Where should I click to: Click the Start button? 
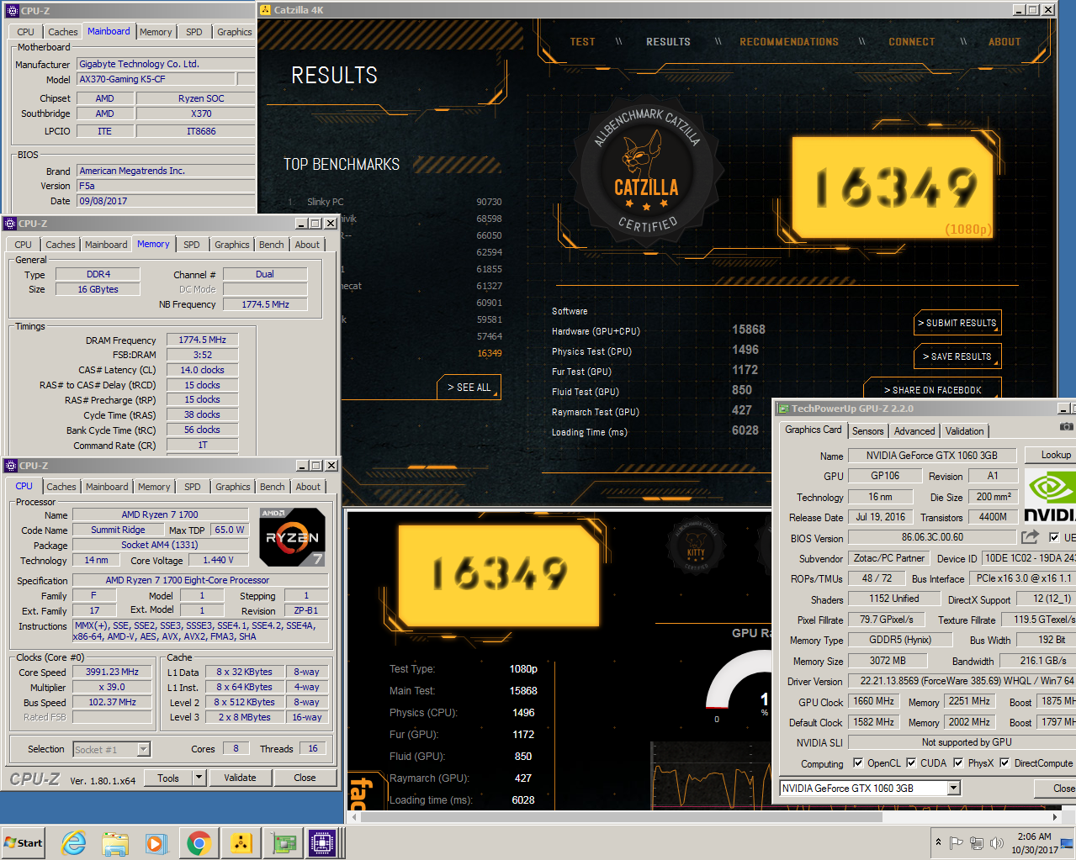coord(24,842)
